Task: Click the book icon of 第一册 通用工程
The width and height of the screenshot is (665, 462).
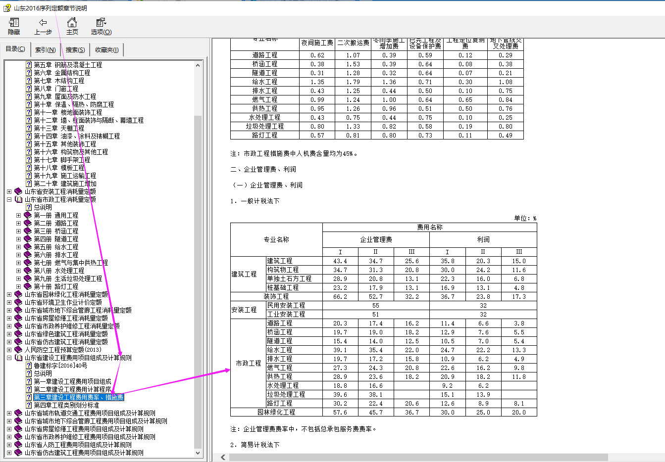Action: coord(28,215)
